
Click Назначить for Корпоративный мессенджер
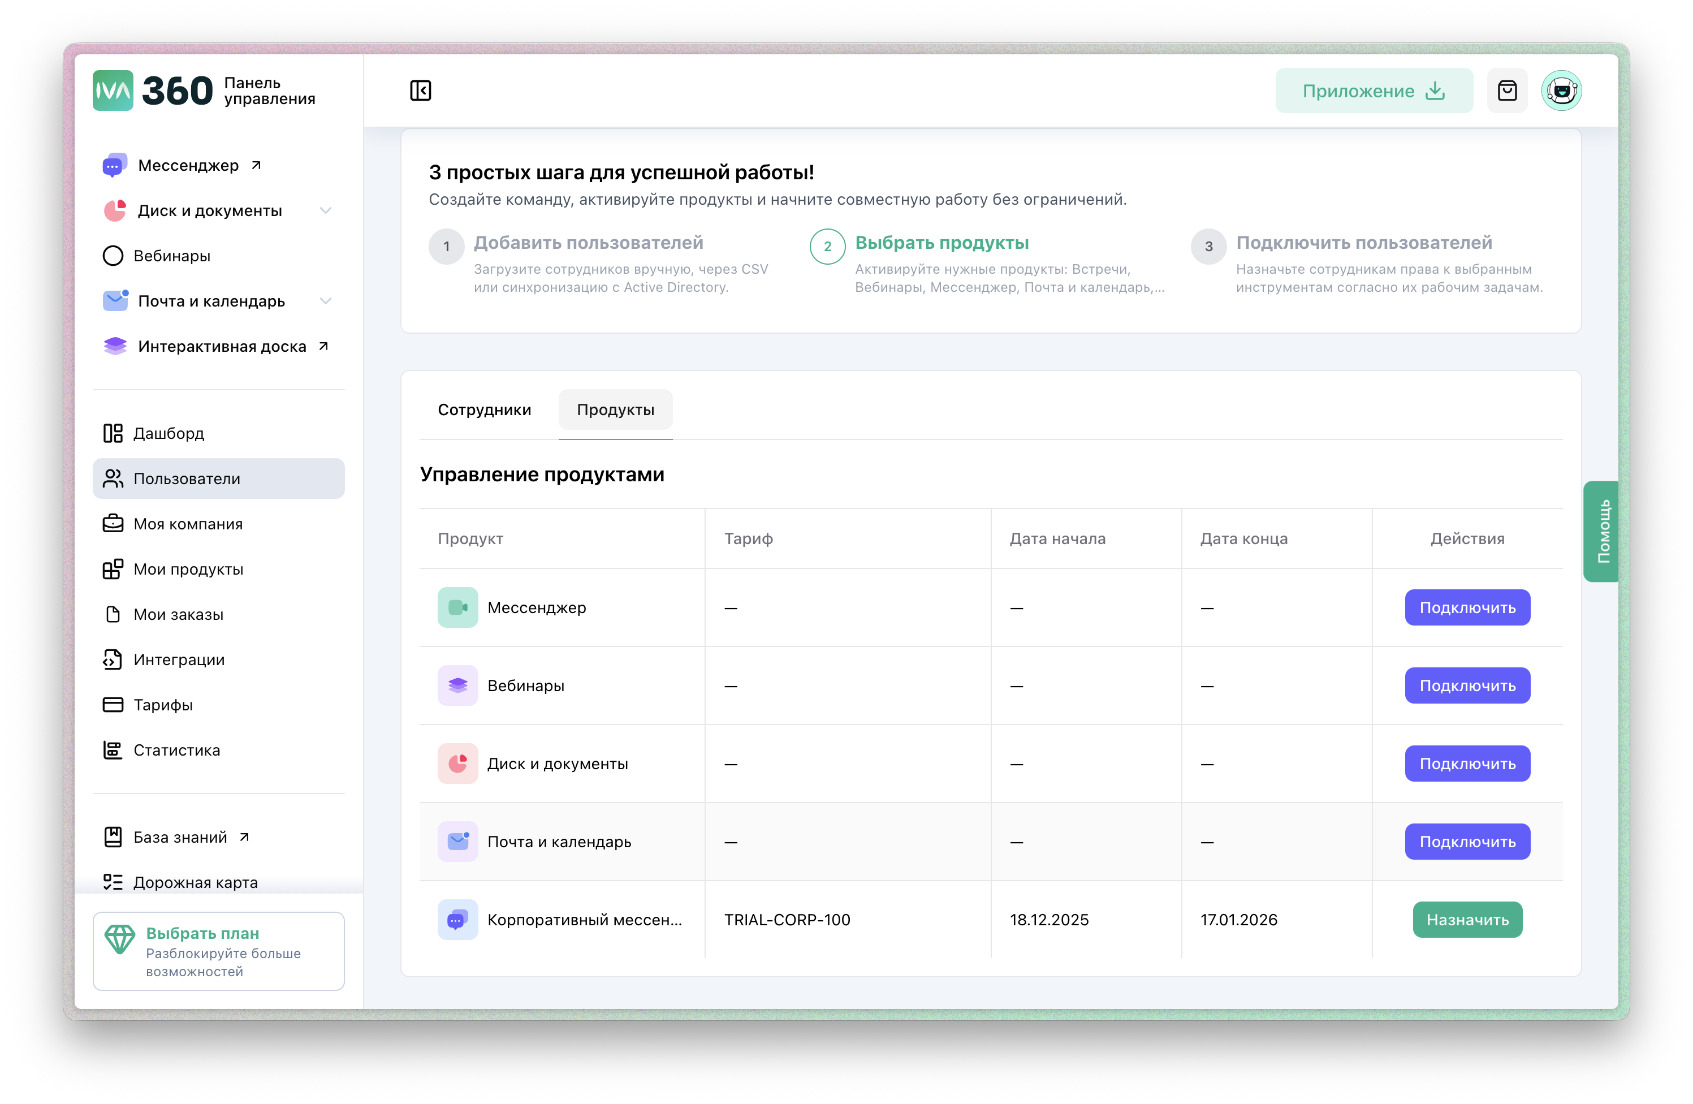tap(1467, 920)
